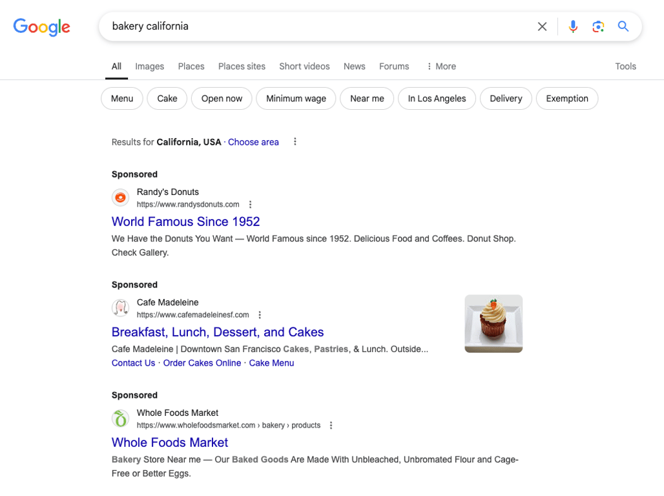Switch to the Images tab
This screenshot has width=664, height=496.
(149, 66)
